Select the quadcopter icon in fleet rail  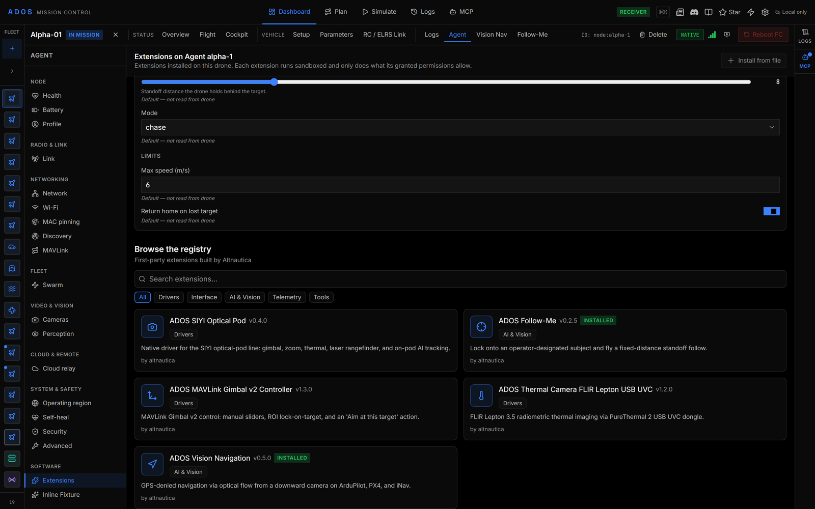[x=12, y=310]
